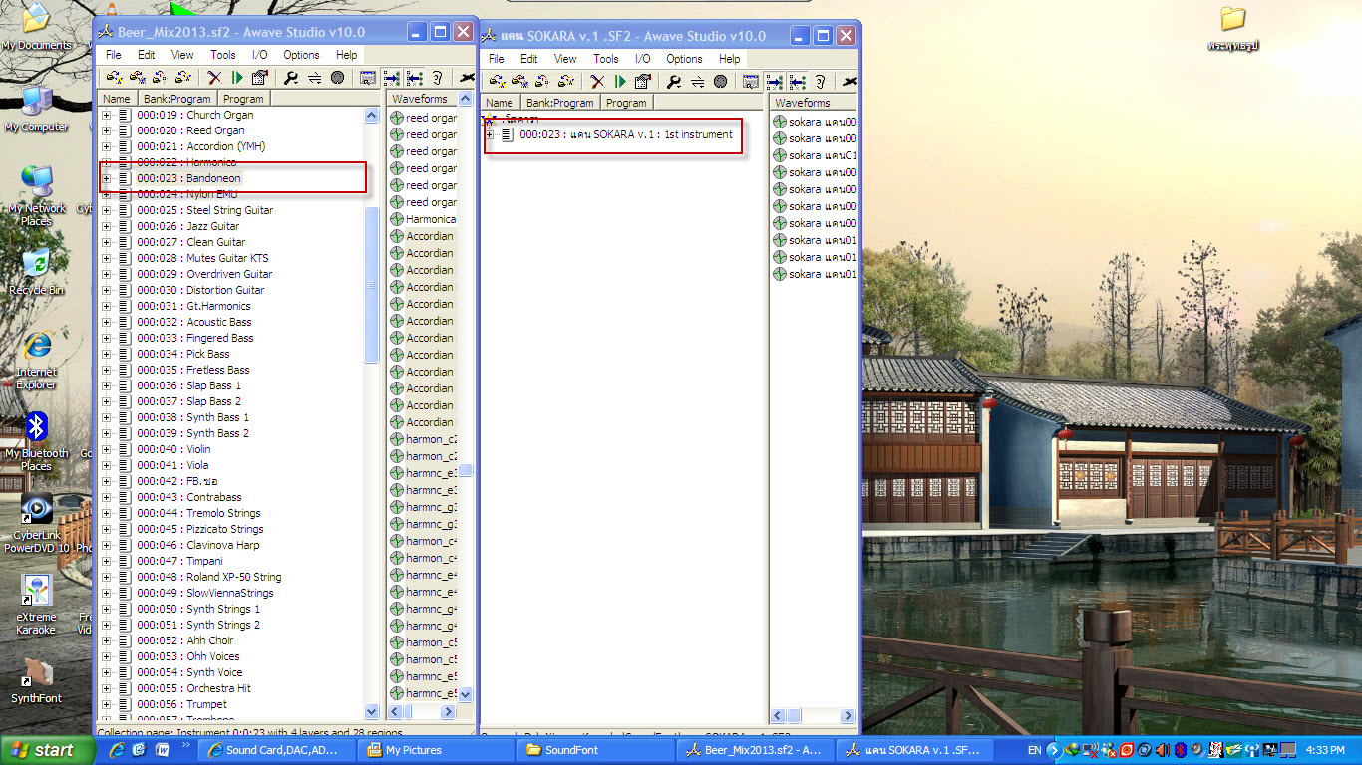Image resolution: width=1362 pixels, height=765 pixels.
Task: Select the Harmonica waveform in Beer_Mix2013 window
Action: pos(423,219)
